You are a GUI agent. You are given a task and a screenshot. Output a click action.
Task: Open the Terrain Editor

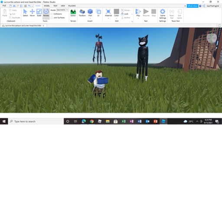pyautogui.click(x=73, y=13)
